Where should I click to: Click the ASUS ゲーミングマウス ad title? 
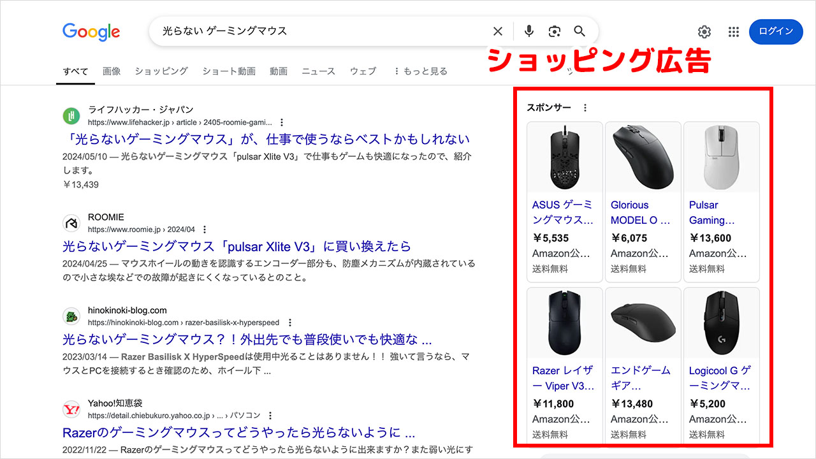click(x=563, y=212)
